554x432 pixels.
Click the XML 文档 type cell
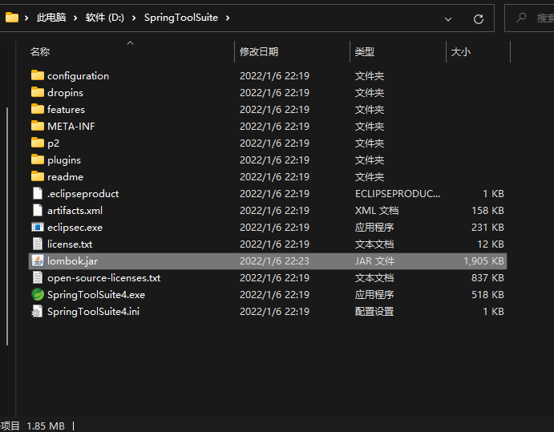point(377,211)
